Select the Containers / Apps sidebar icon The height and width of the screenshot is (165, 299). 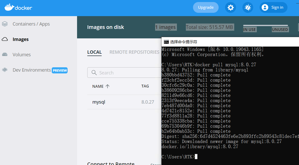point(5,24)
